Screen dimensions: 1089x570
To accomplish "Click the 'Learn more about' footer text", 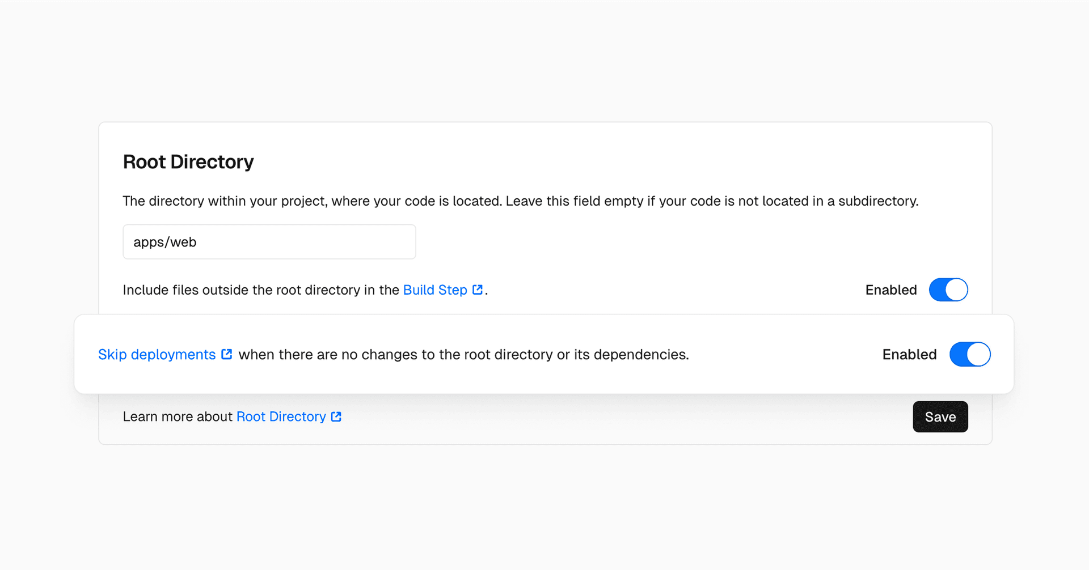I will [178, 417].
